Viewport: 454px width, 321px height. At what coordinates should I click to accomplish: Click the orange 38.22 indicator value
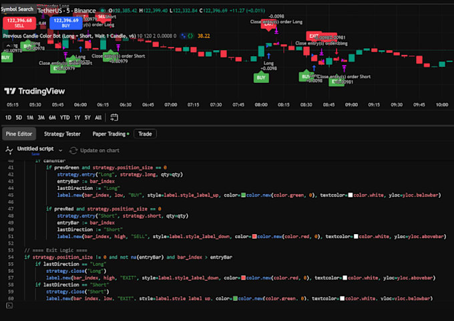click(x=204, y=36)
